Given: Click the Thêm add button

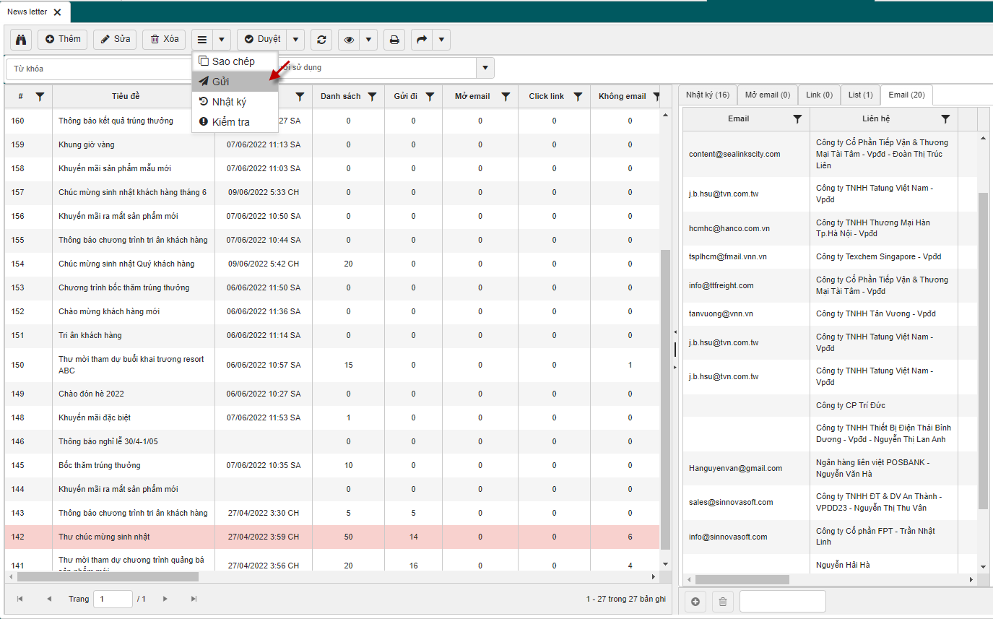Looking at the screenshot, I should point(62,39).
